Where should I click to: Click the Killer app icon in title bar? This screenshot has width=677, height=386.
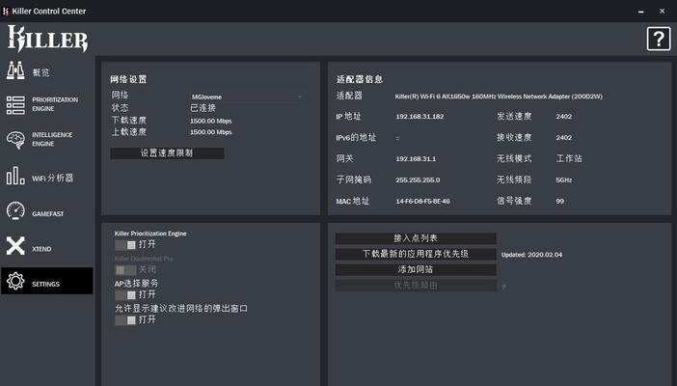[x=6, y=12]
